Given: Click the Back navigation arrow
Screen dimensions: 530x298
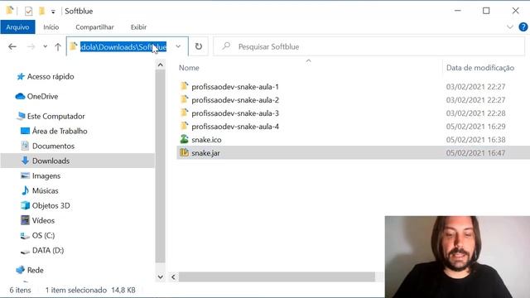Looking at the screenshot, I should tap(12, 46).
